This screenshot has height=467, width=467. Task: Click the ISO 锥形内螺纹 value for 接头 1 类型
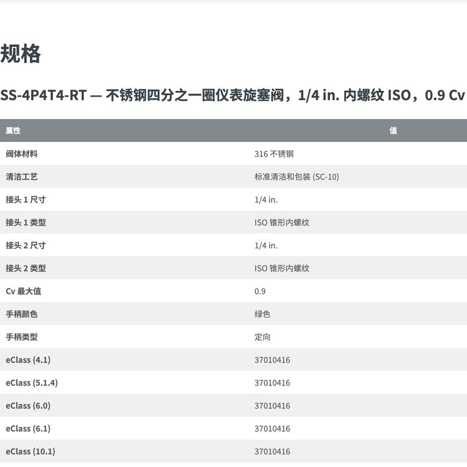coord(281,222)
